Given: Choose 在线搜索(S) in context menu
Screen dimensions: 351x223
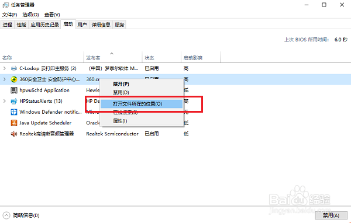Looking at the screenshot, I should pos(142,113).
